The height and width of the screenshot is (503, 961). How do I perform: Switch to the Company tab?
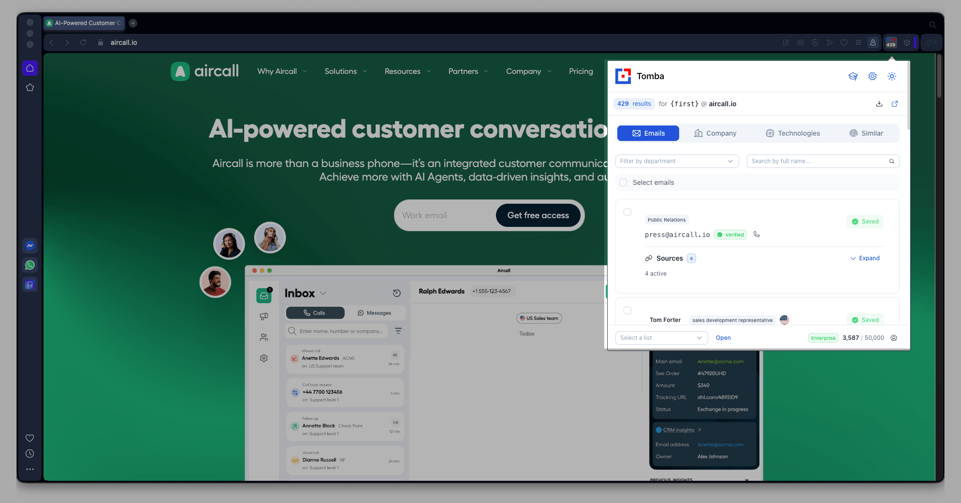pyautogui.click(x=715, y=133)
